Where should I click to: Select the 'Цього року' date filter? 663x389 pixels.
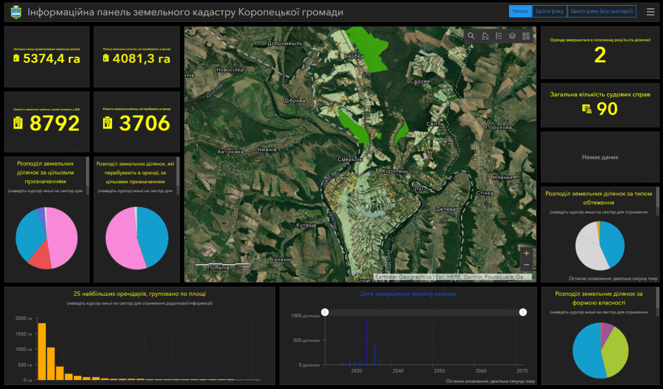tap(549, 12)
